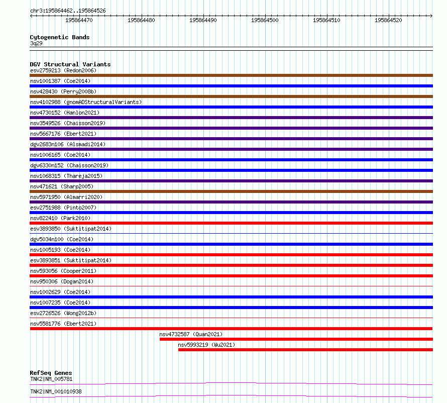This screenshot has width=447, height=403.
Task: Open the nsv822410 (Park2010) label
Action: (60, 218)
